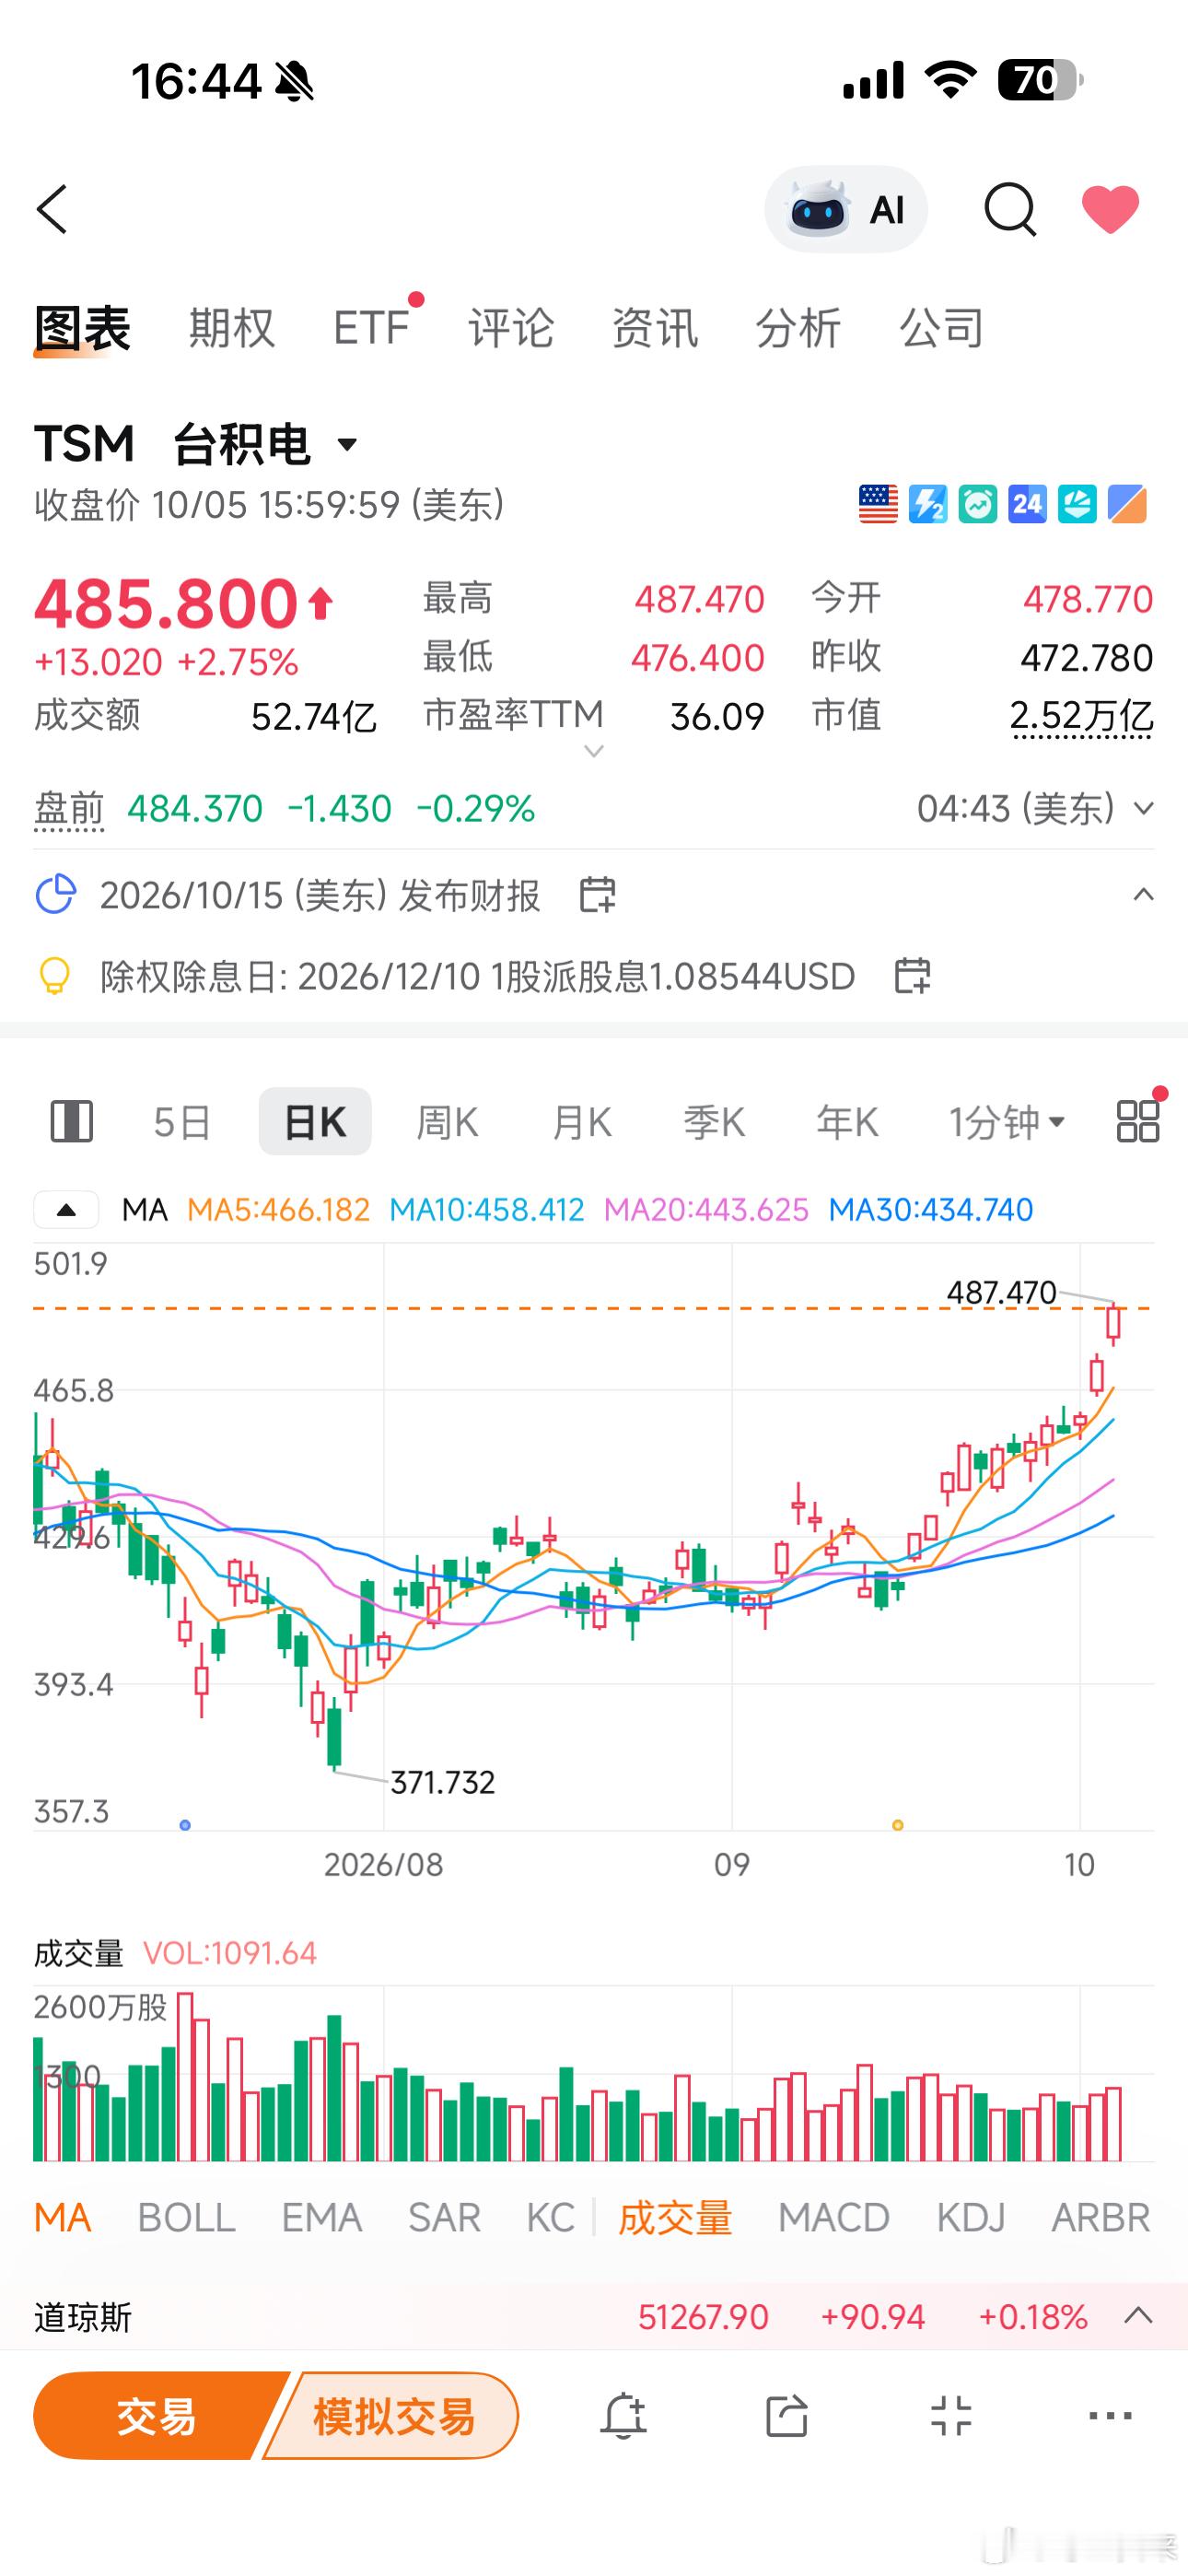Tap the 道琼斯 index name
The height and width of the screenshot is (2576, 1188).
tap(83, 2316)
